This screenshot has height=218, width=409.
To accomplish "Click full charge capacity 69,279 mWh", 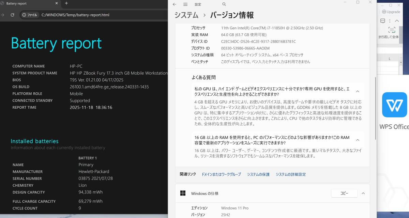I will [x=90, y=201].
